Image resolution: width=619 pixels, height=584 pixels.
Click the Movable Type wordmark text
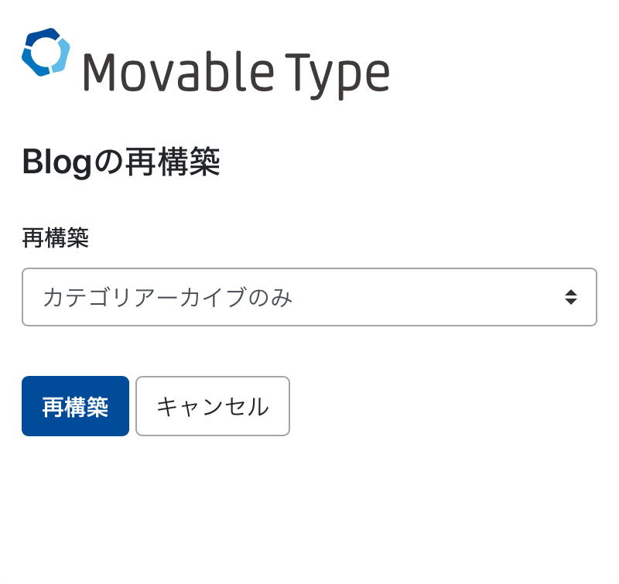coord(235,73)
